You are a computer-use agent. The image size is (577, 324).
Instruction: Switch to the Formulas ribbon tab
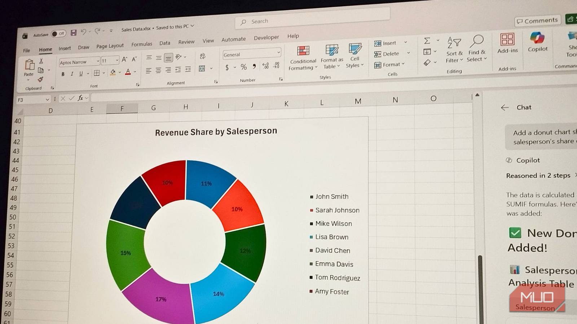[x=141, y=44]
